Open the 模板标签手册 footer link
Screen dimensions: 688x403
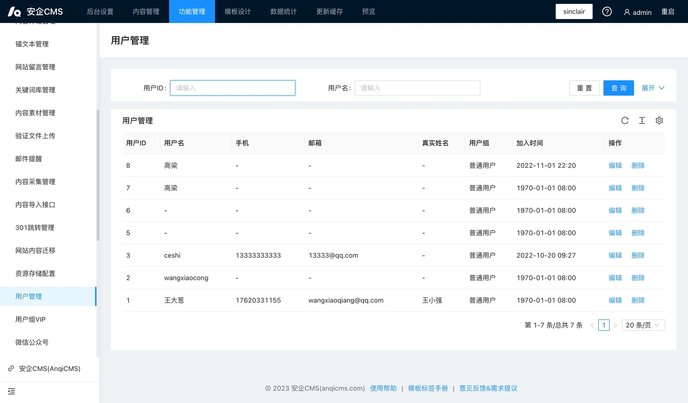pos(428,388)
